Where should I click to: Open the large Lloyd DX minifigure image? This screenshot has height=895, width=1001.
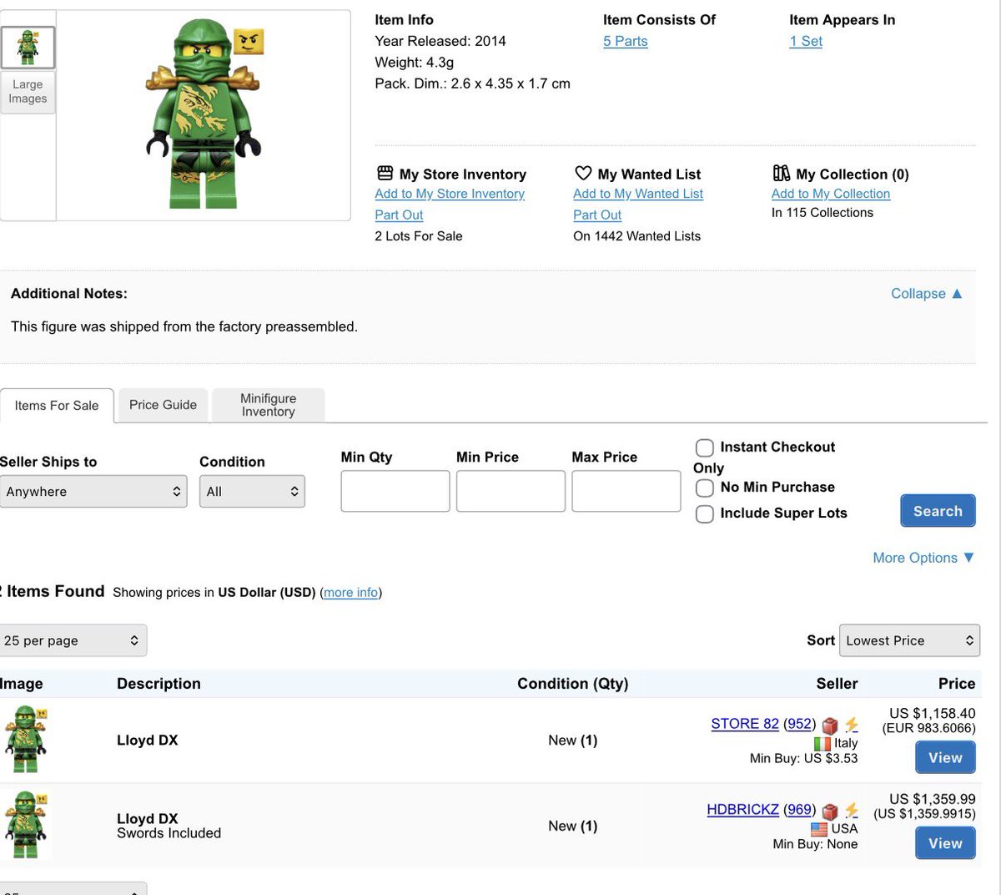coord(204,114)
